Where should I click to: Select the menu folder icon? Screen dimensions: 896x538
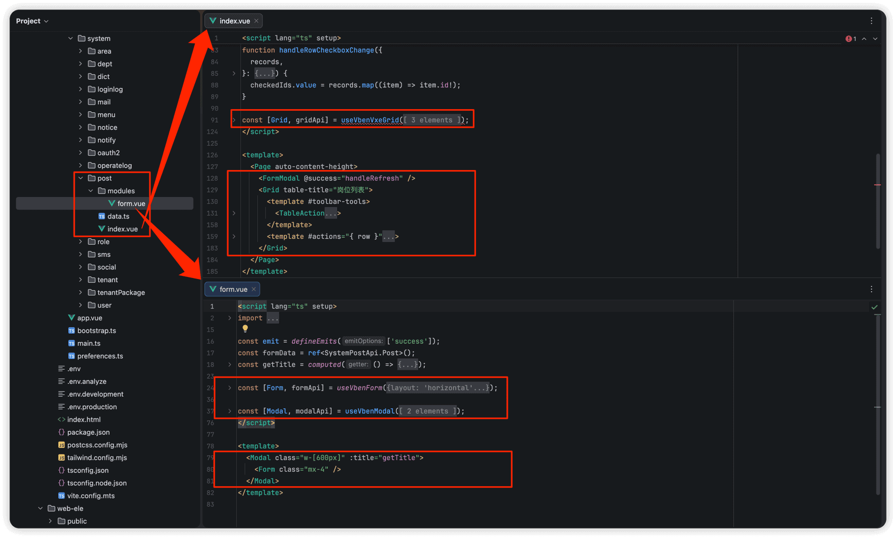[92, 114]
